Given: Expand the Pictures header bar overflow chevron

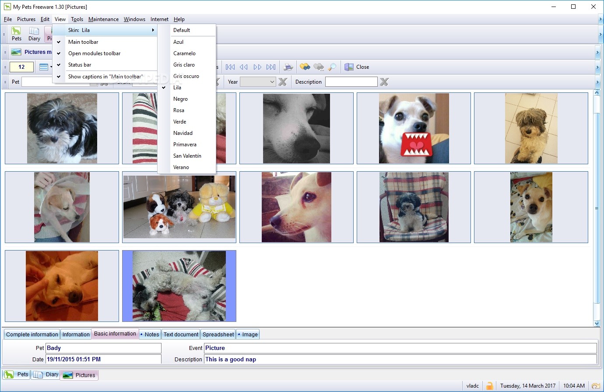Looking at the screenshot, I should (597, 52).
